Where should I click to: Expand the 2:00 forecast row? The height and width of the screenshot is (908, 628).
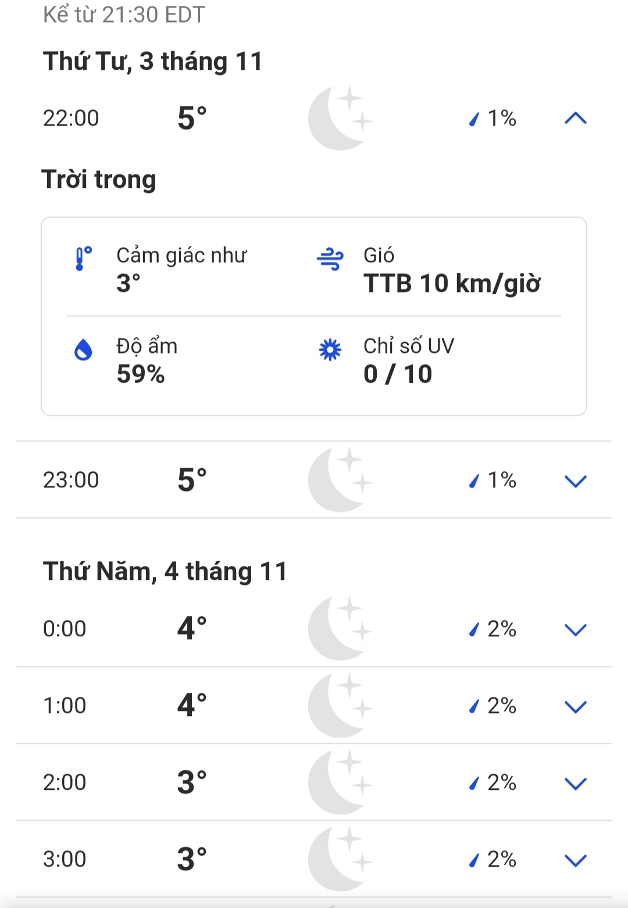pyautogui.click(x=575, y=783)
